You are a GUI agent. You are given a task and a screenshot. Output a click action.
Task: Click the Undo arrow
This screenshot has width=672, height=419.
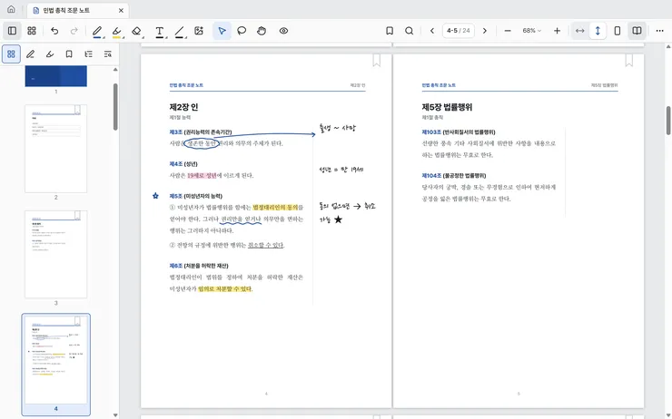tap(54, 31)
